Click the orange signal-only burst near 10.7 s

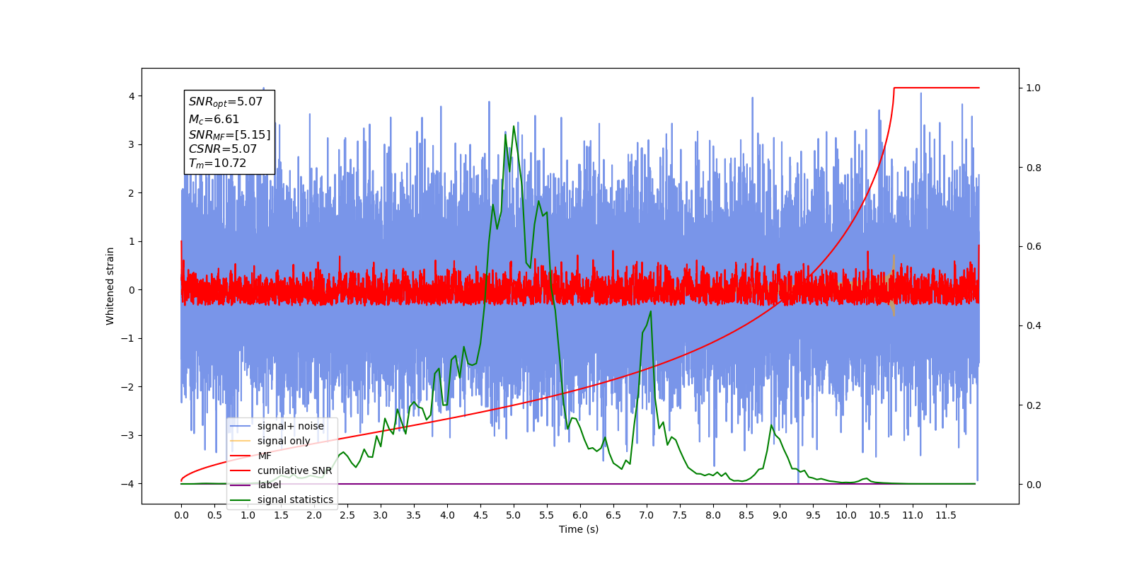[894, 285]
